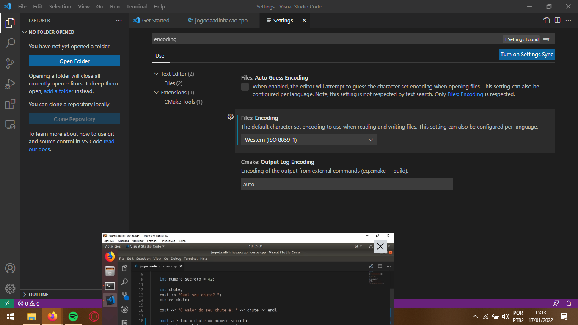Open the Help menu
Image resolution: width=578 pixels, height=325 pixels.
(x=160, y=6)
